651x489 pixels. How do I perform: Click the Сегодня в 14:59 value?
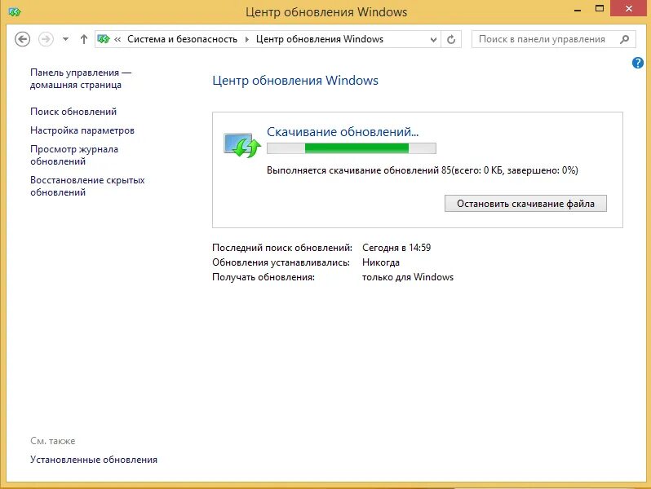pos(396,248)
